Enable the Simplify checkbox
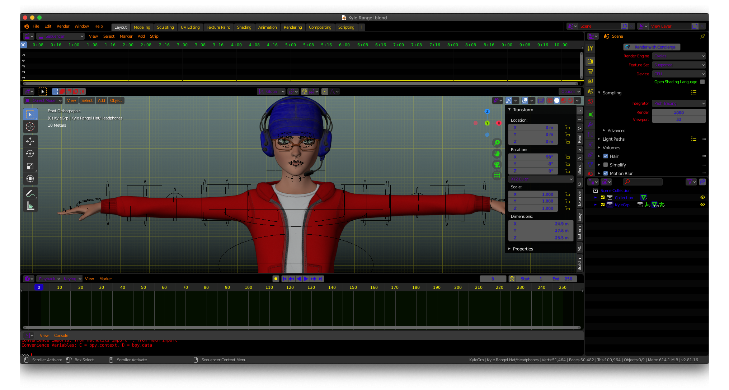The height and width of the screenshot is (390, 729). pos(605,165)
